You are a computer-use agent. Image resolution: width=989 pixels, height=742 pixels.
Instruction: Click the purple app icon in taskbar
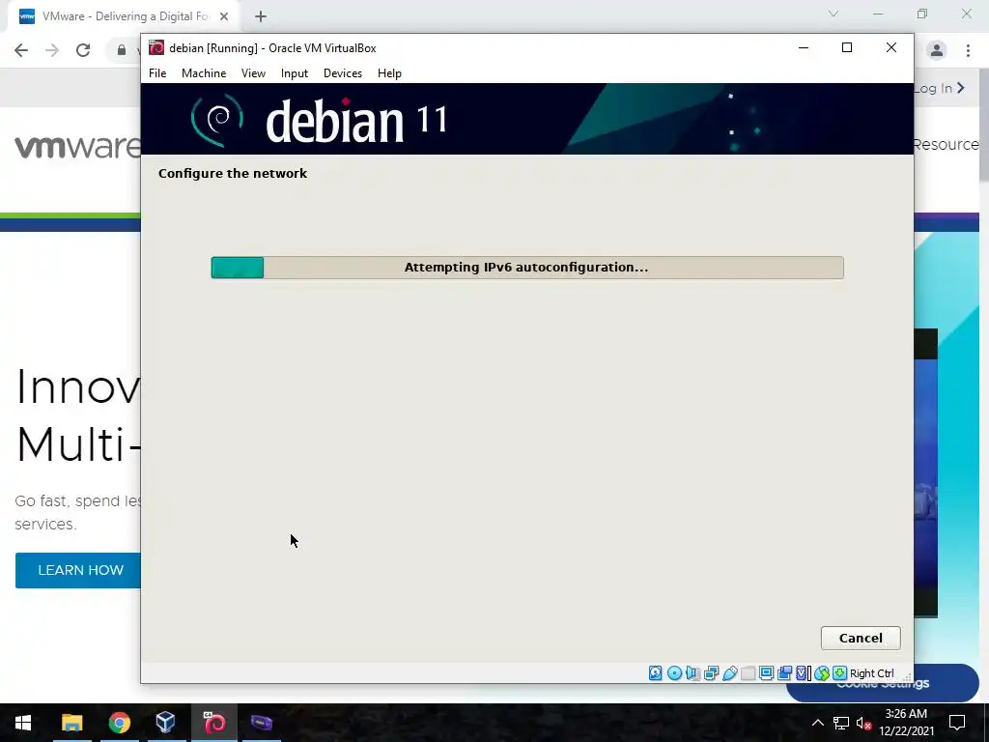(261, 723)
